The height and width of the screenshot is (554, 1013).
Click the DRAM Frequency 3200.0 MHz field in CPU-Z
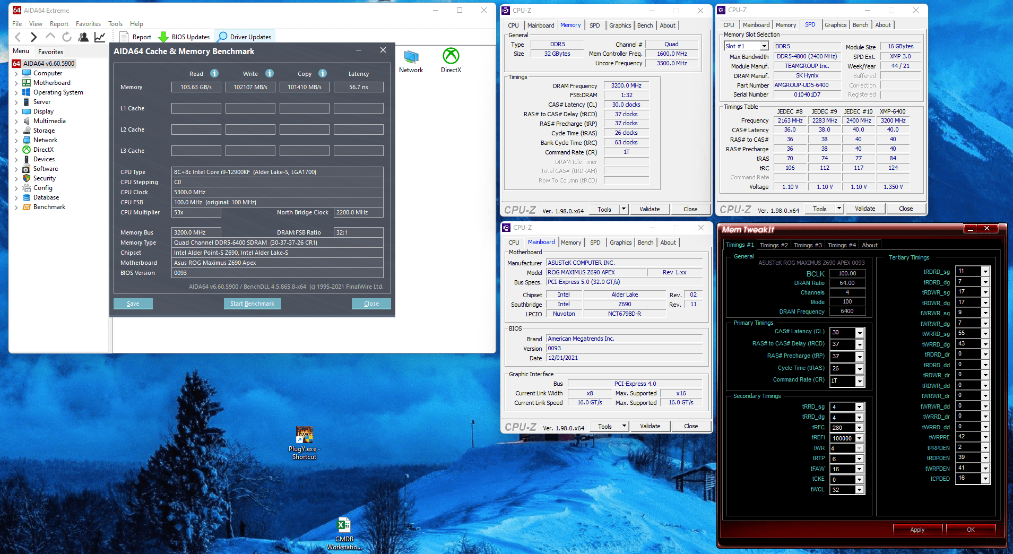(626, 85)
